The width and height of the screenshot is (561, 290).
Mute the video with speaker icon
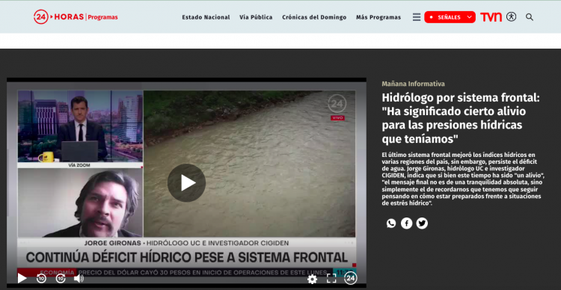click(x=79, y=278)
